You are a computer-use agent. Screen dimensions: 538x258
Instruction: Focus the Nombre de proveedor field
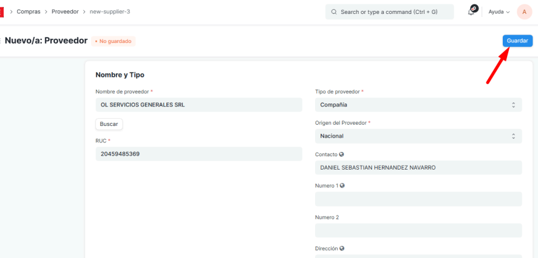click(199, 105)
